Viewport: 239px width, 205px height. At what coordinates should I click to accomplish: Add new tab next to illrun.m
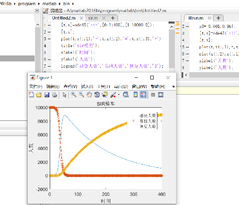pos(218,18)
